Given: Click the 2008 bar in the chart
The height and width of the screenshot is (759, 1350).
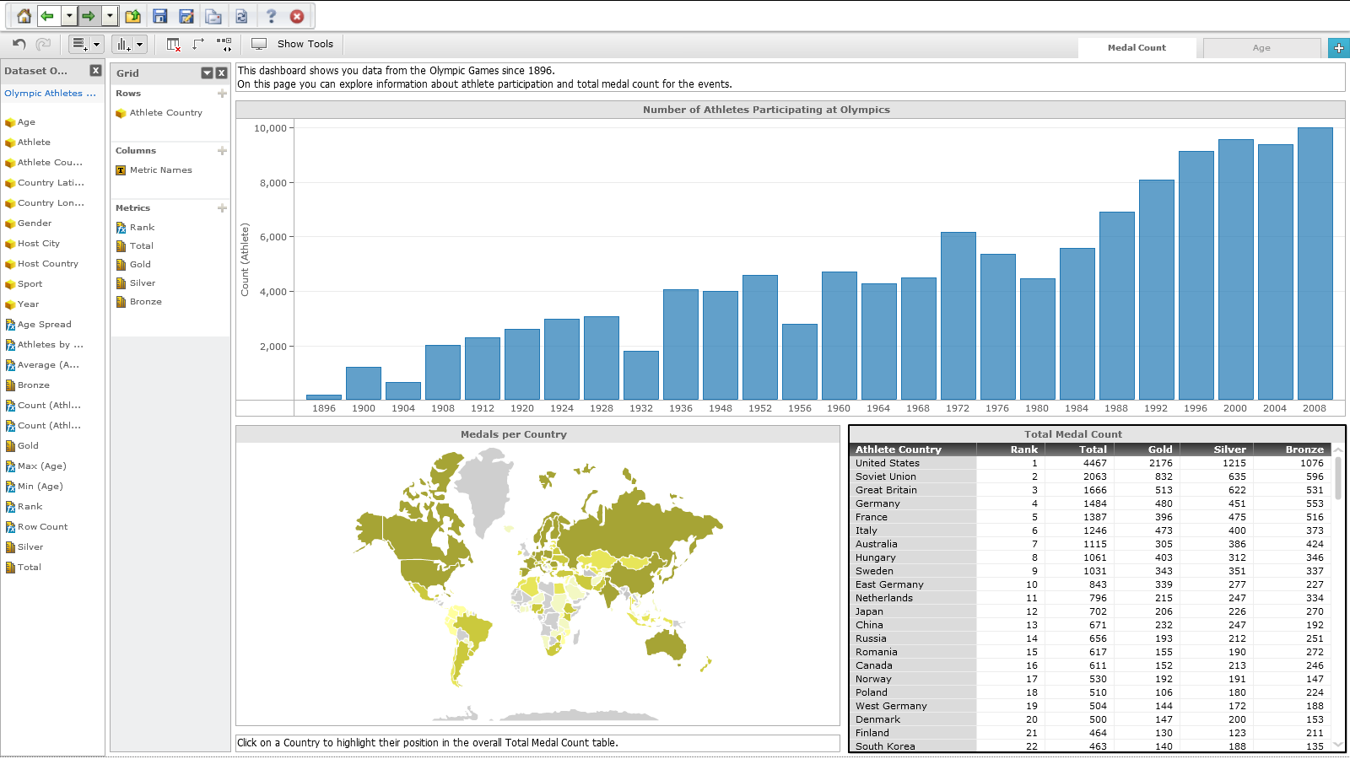Looking at the screenshot, I should coord(1314,263).
